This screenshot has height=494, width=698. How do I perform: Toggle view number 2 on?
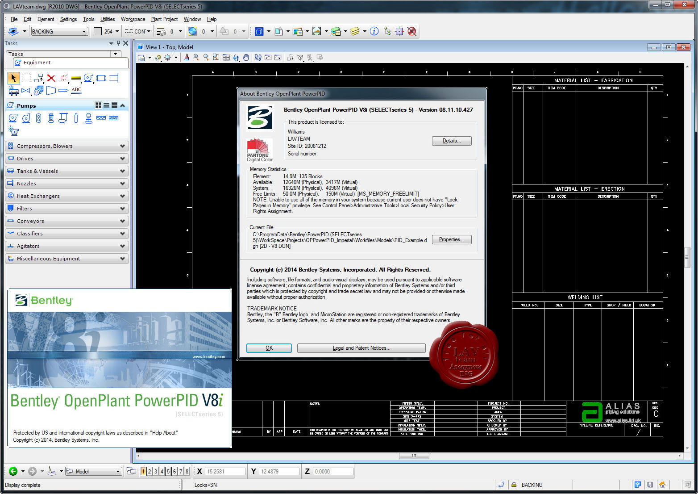pyautogui.click(x=150, y=471)
